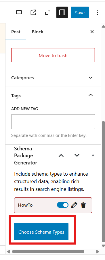This screenshot has width=105, height=260.
Task: Click the Choose Schema Types button
Action: (41, 232)
